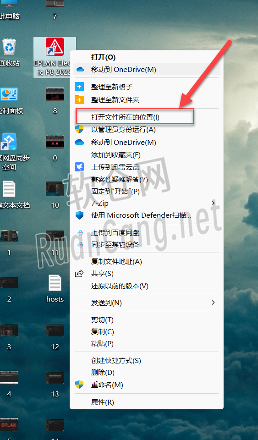Choose 复制文件地址(A) copy file path
This screenshot has height=440, width=258.
coord(146,262)
